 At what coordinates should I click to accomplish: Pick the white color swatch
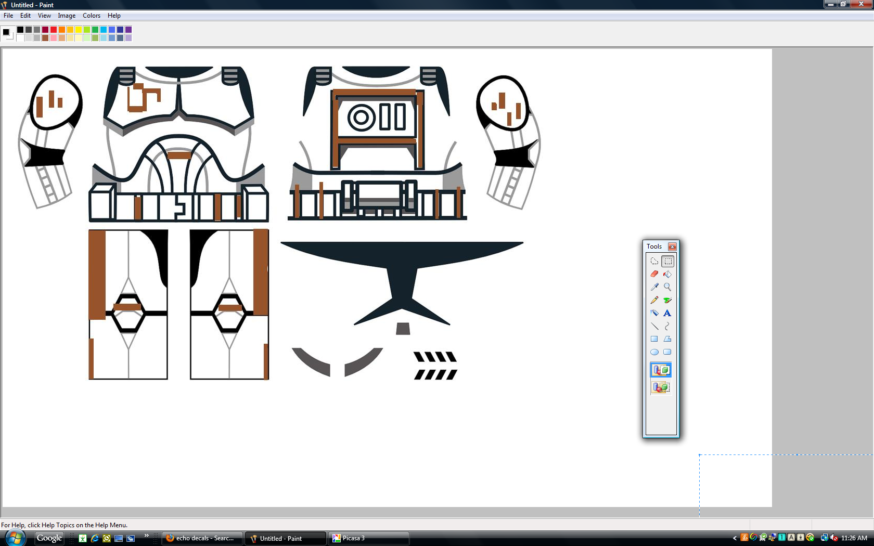point(20,38)
